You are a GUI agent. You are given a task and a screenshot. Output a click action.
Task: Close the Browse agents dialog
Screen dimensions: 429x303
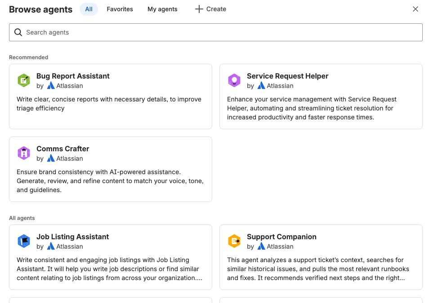(x=416, y=9)
